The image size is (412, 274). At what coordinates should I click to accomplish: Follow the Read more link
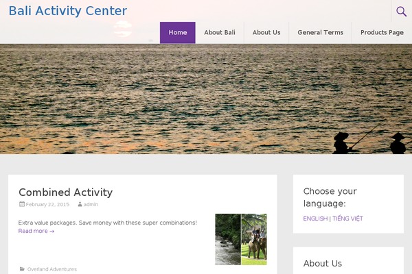coord(36,231)
